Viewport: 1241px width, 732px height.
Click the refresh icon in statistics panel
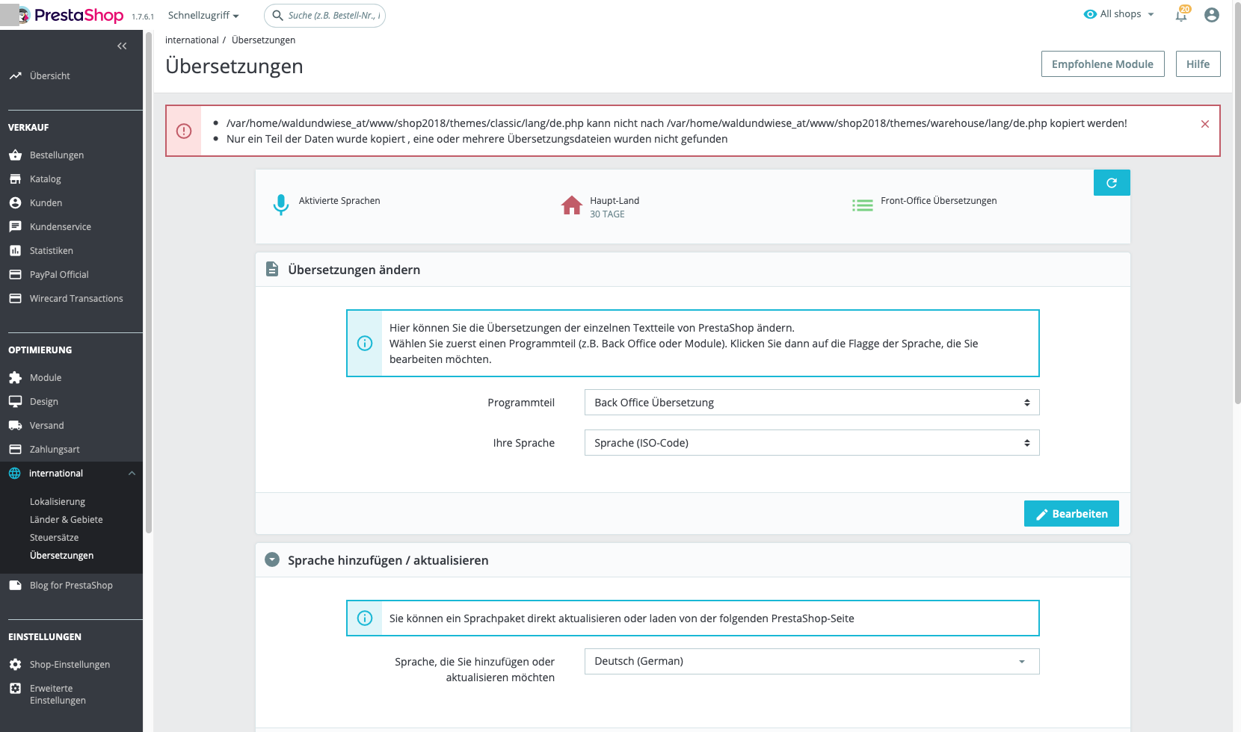tap(1112, 183)
